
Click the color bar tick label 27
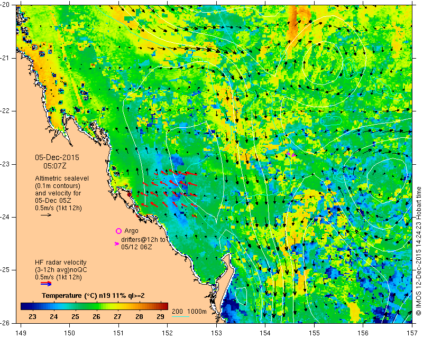(117, 316)
